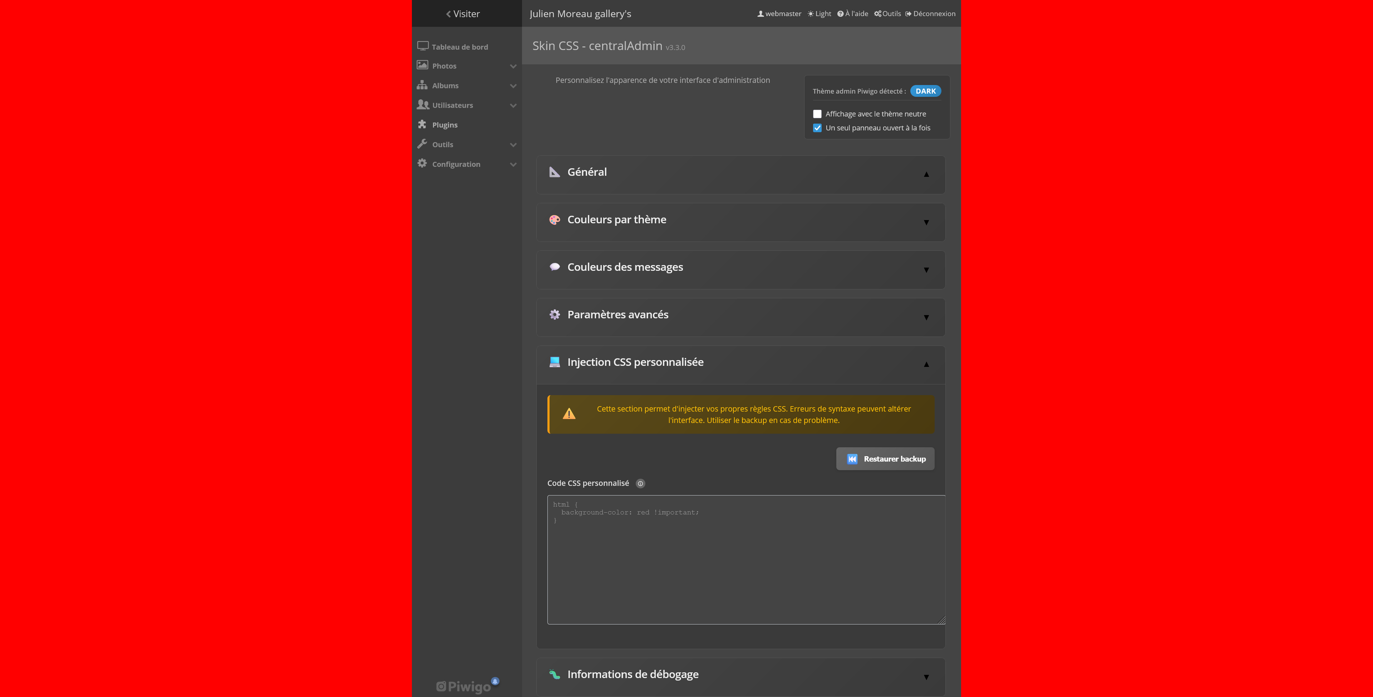
Task: Click the gear icon of Paramètres avancés
Action: pyautogui.click(x=554, y=315)
